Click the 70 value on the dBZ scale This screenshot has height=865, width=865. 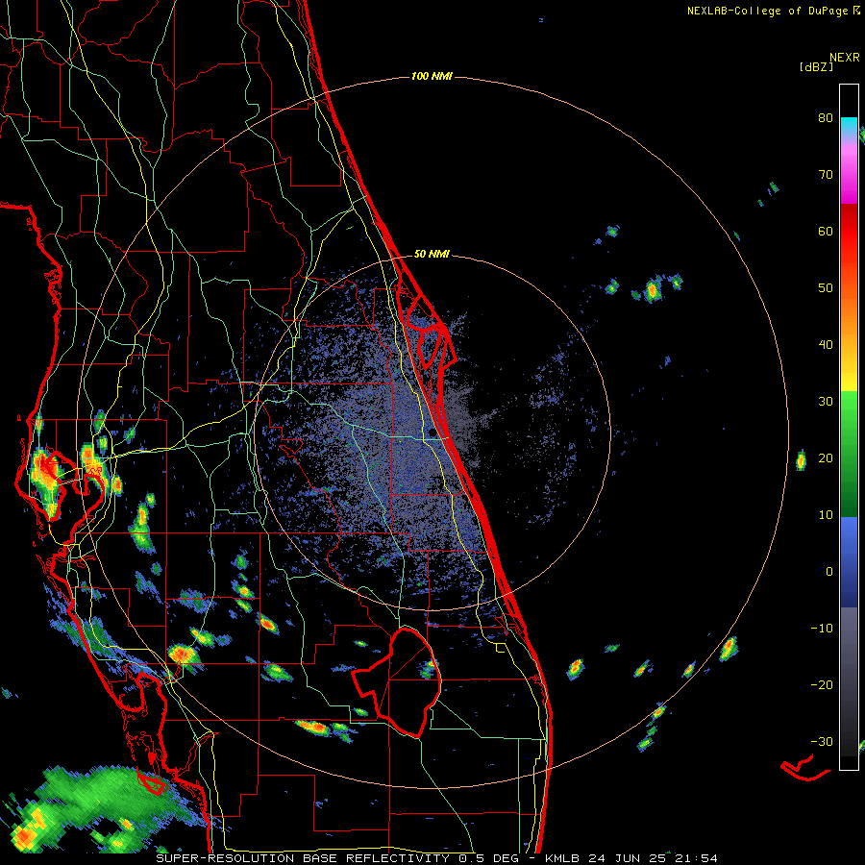pyautogui.click(x=826, y=174)
